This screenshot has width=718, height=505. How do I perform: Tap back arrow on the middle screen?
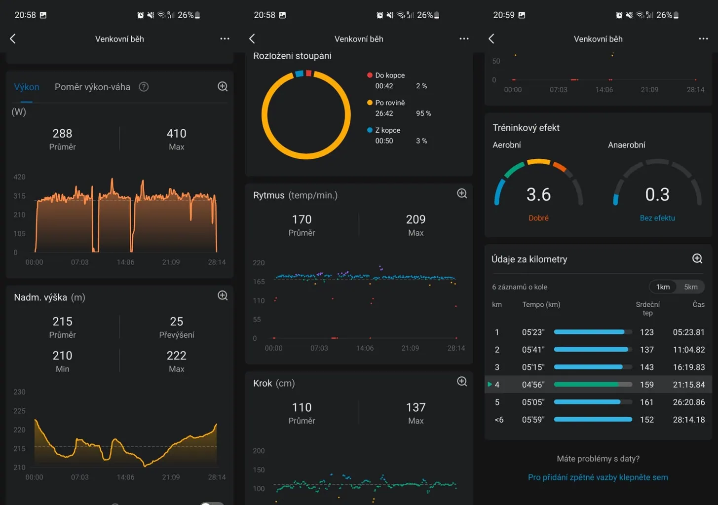[252, 39]
